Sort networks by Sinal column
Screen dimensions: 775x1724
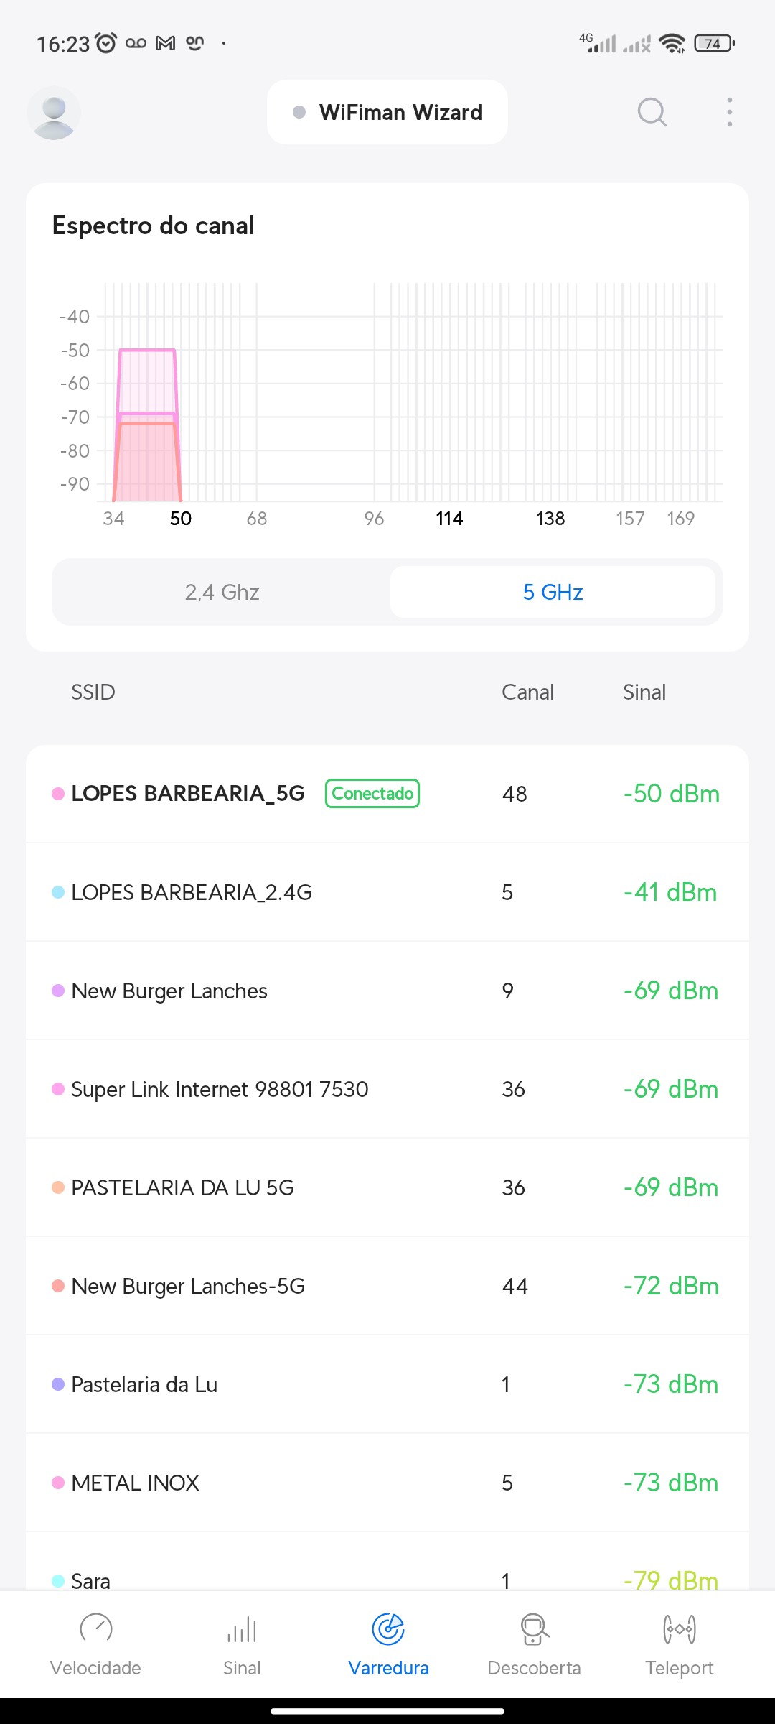tap(644, 692)
